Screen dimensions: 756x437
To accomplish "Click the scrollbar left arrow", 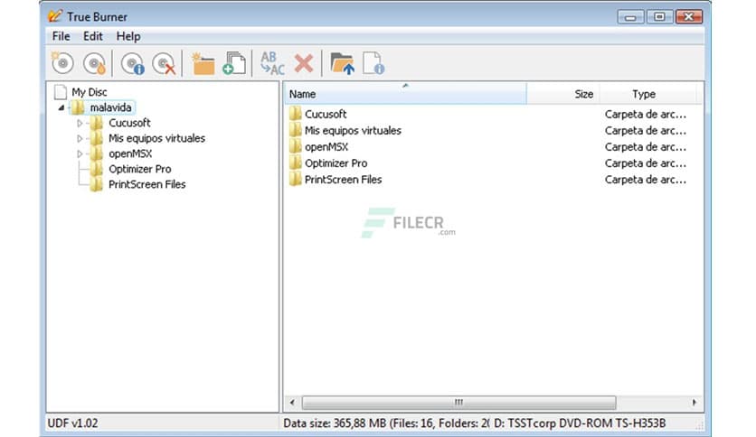I will [x=292, y=402].
